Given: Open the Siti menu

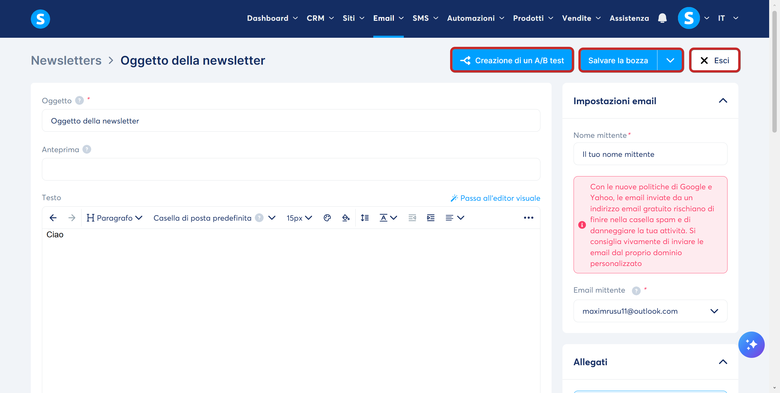Looking at the screenshot, I should click(353, 18).
